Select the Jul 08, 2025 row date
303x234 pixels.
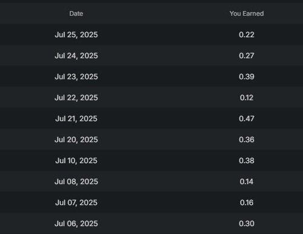point(76,182)
